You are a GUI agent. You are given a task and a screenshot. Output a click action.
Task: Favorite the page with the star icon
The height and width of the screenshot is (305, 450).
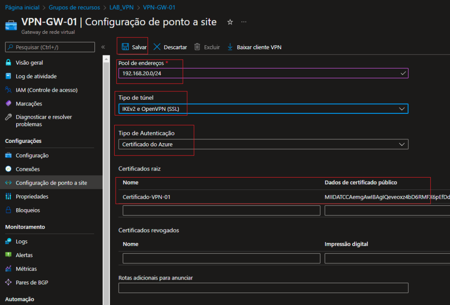pyautogui.click(x=230, y=22)
